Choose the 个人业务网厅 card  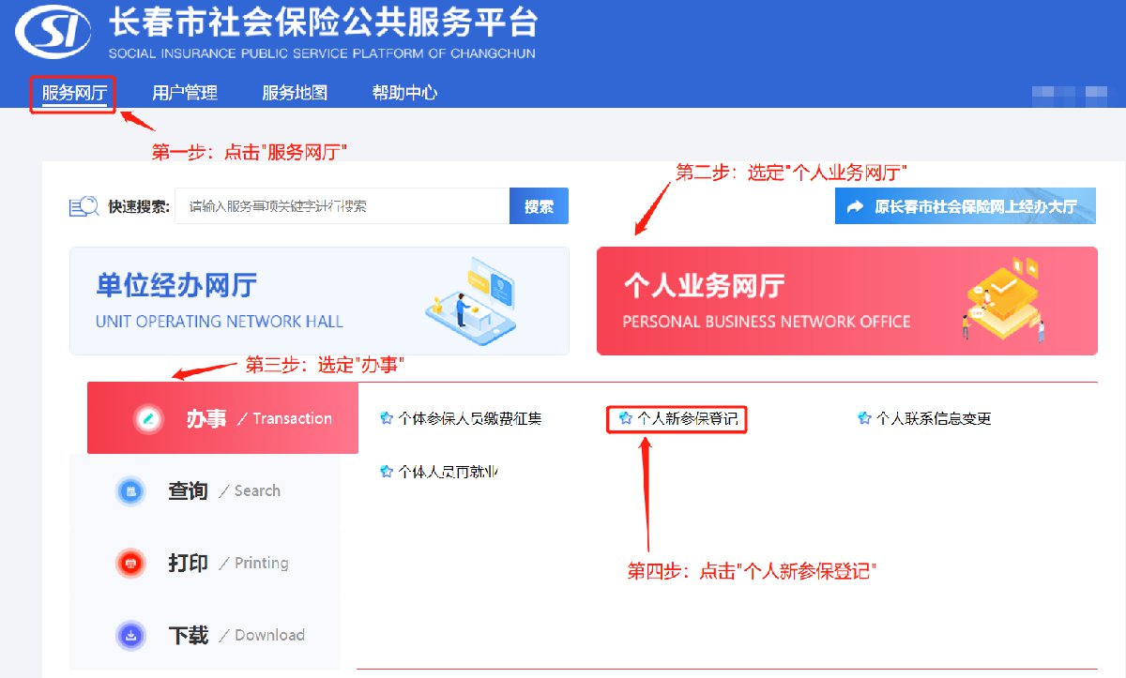[x=846, y=300]
